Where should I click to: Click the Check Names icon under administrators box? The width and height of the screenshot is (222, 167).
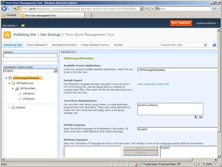pyautogui.click(x=196, y=117)
